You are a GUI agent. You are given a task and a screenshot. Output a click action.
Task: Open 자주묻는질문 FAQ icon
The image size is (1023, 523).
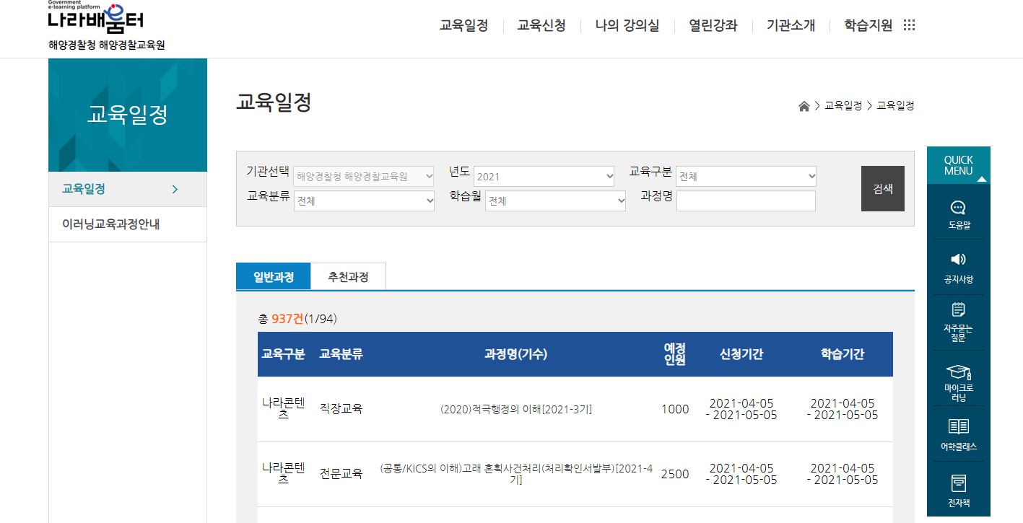coord(958,318)
